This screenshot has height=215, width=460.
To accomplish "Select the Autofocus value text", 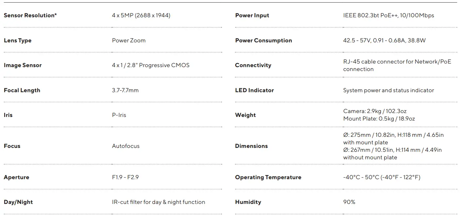I will pos(126,146).
